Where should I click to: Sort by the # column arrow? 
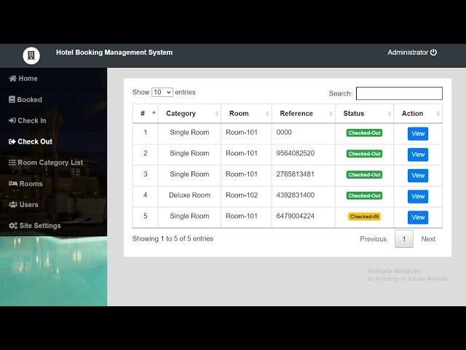point(154,112)
